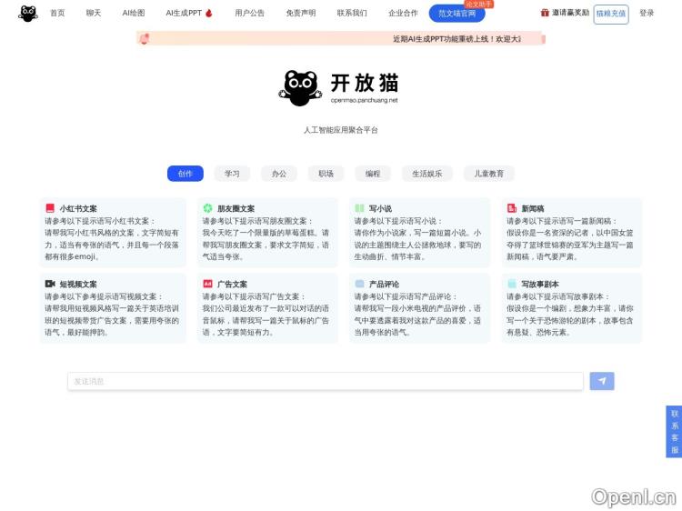
Task: Select the 生活娱乐 category tab
Action: [427, 174]
